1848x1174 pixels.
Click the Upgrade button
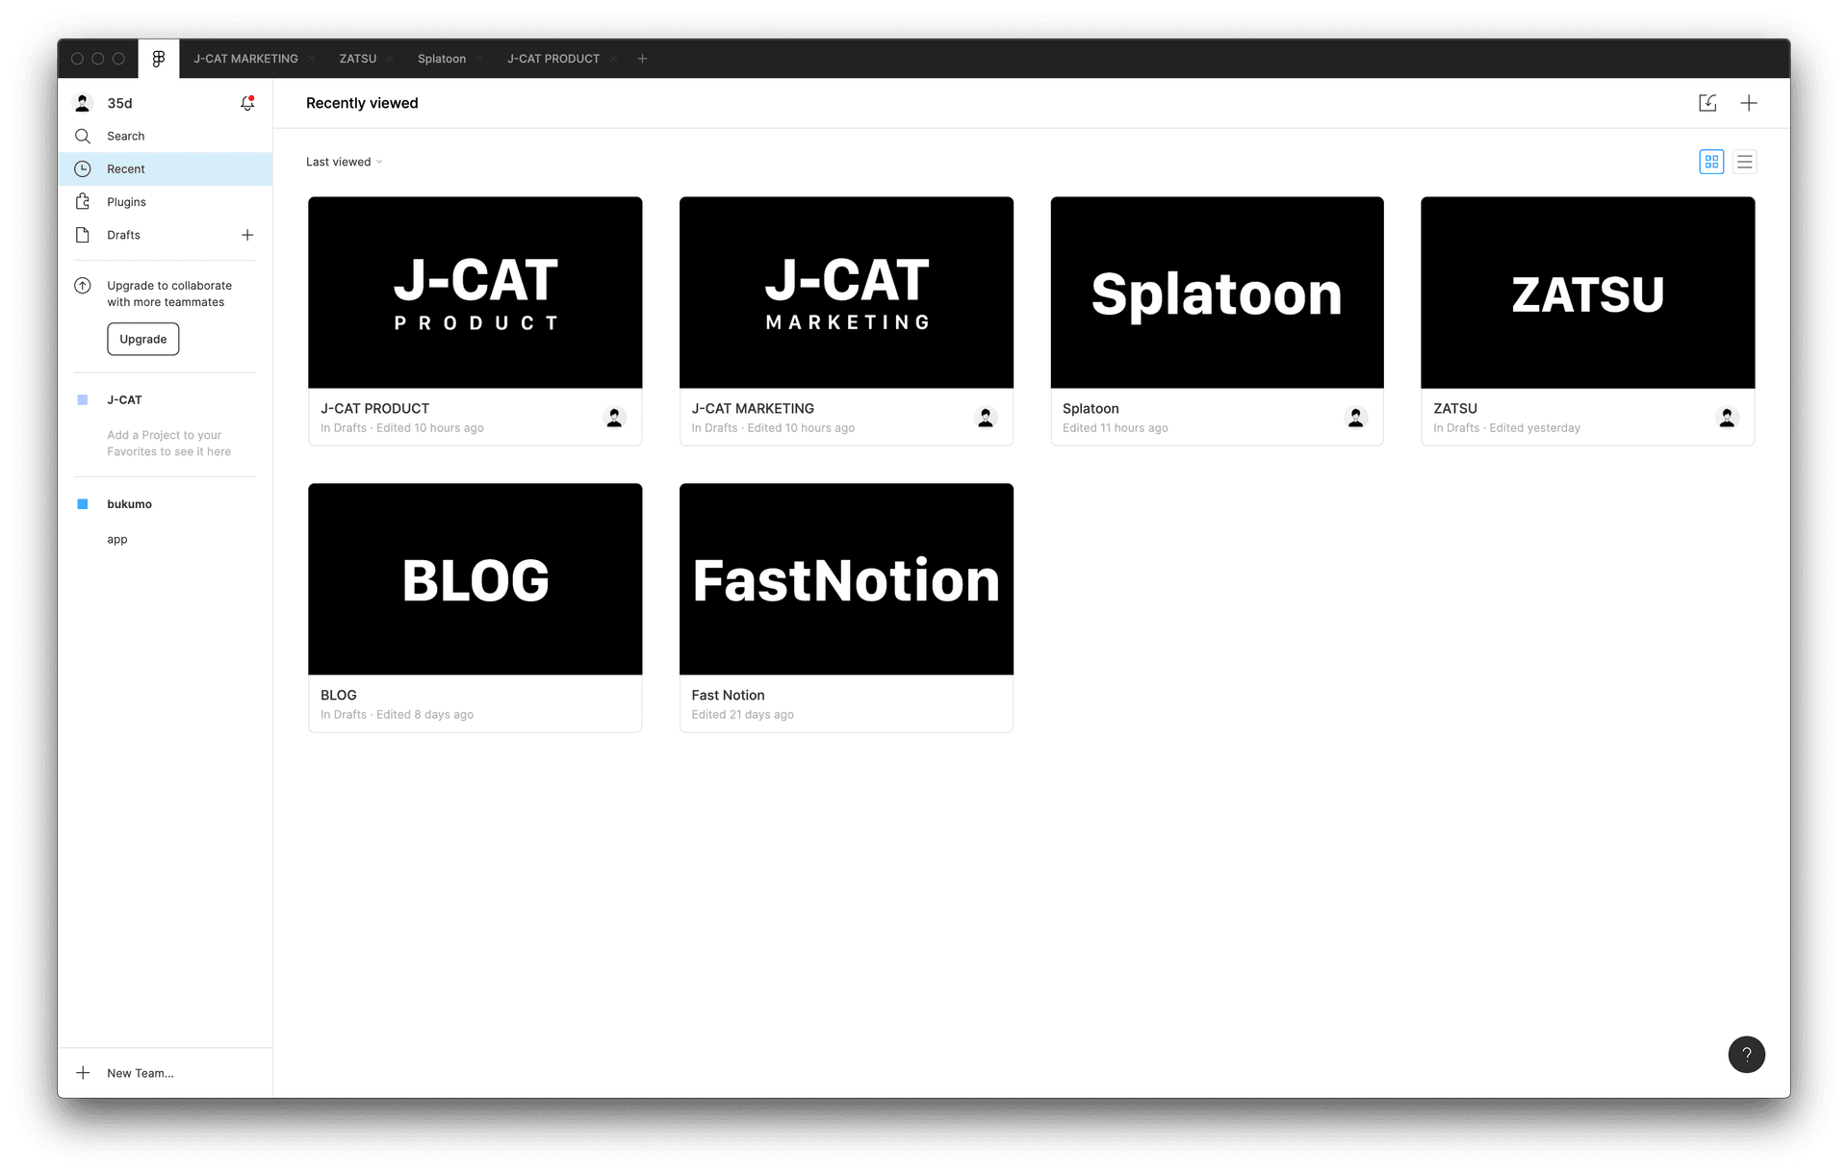point(142,338)
